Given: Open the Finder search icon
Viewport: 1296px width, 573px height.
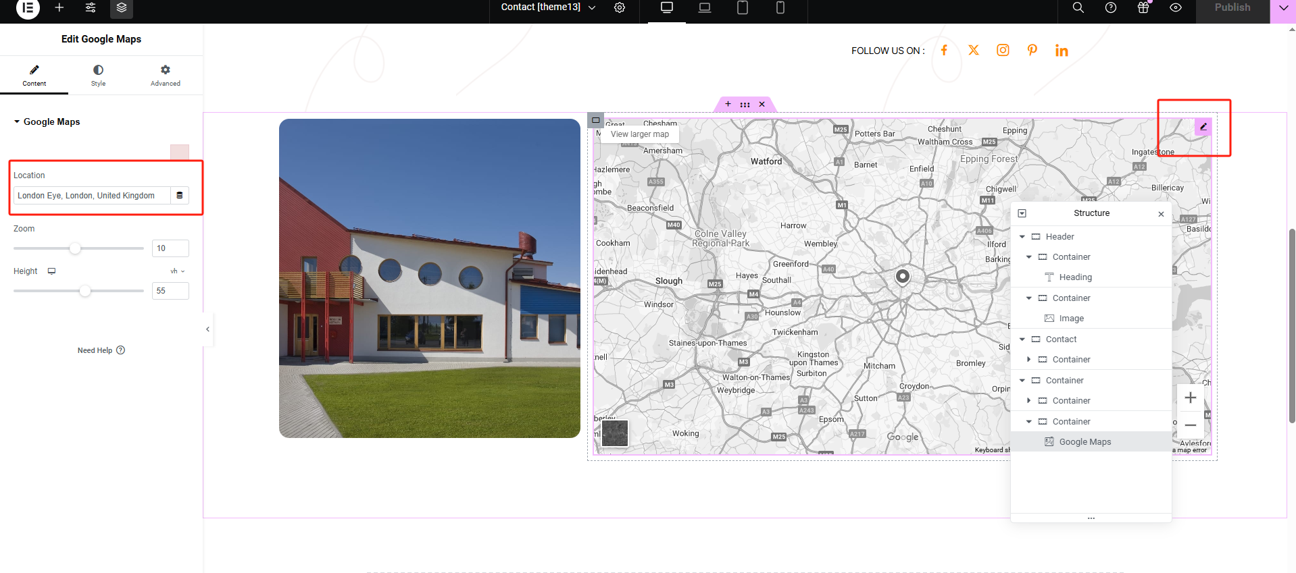Looking at the screenshot, I should point(1078,7).
